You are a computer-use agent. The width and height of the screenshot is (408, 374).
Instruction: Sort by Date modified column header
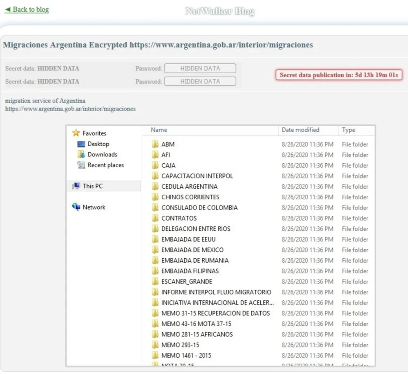pyautogui.click(x=300, y=130)
